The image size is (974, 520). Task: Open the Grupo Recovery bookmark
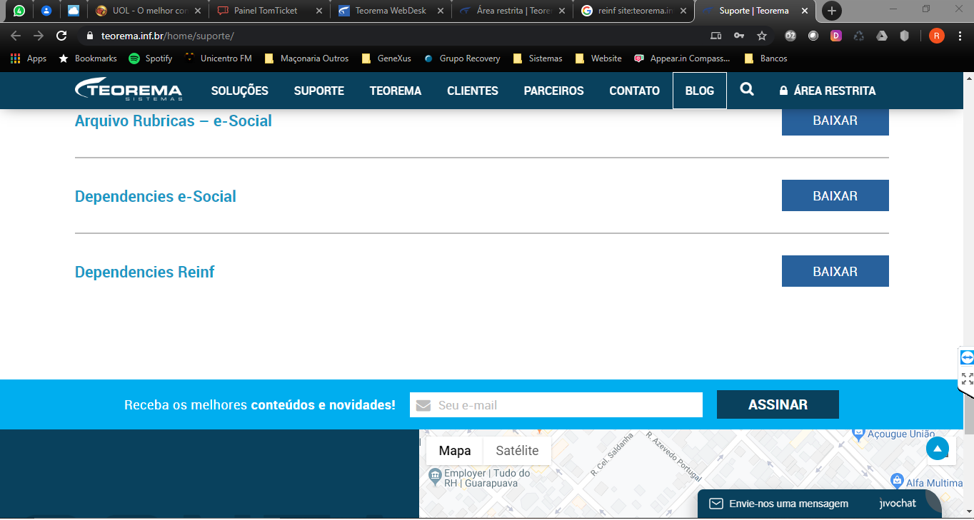pyautogui.click(x=462, y=58)
